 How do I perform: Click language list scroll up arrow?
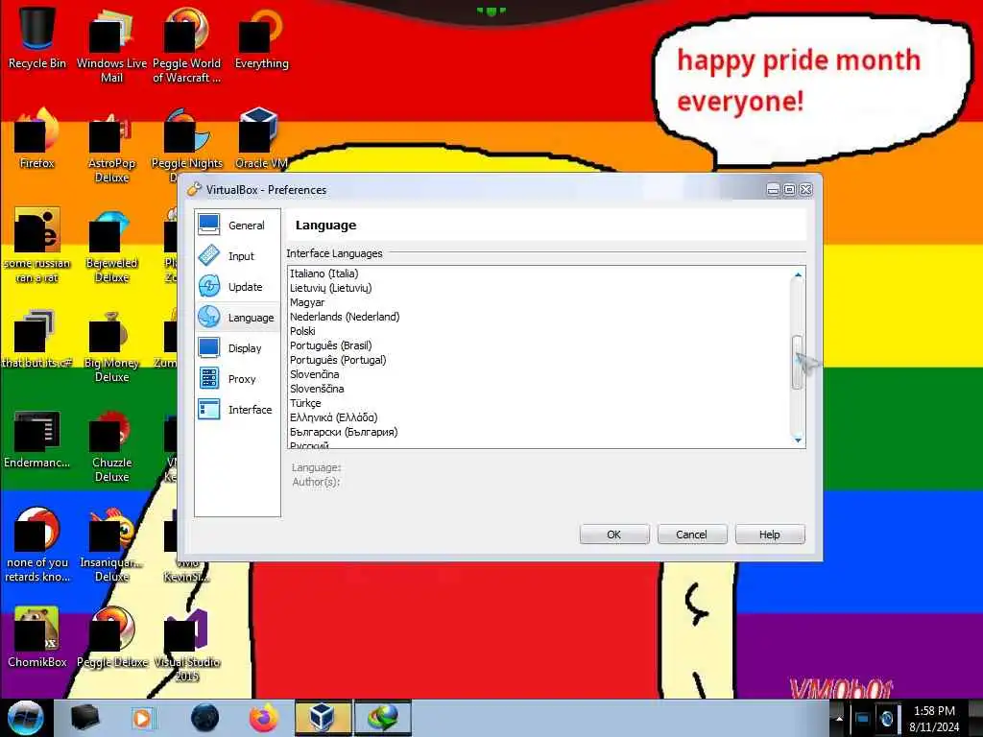pos(798,273)
